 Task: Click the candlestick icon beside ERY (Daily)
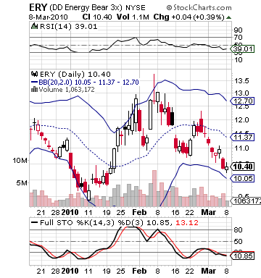coord(35,74)
